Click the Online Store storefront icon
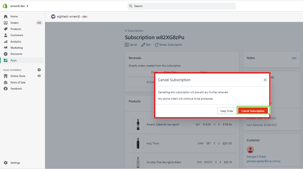 point(6,76)
